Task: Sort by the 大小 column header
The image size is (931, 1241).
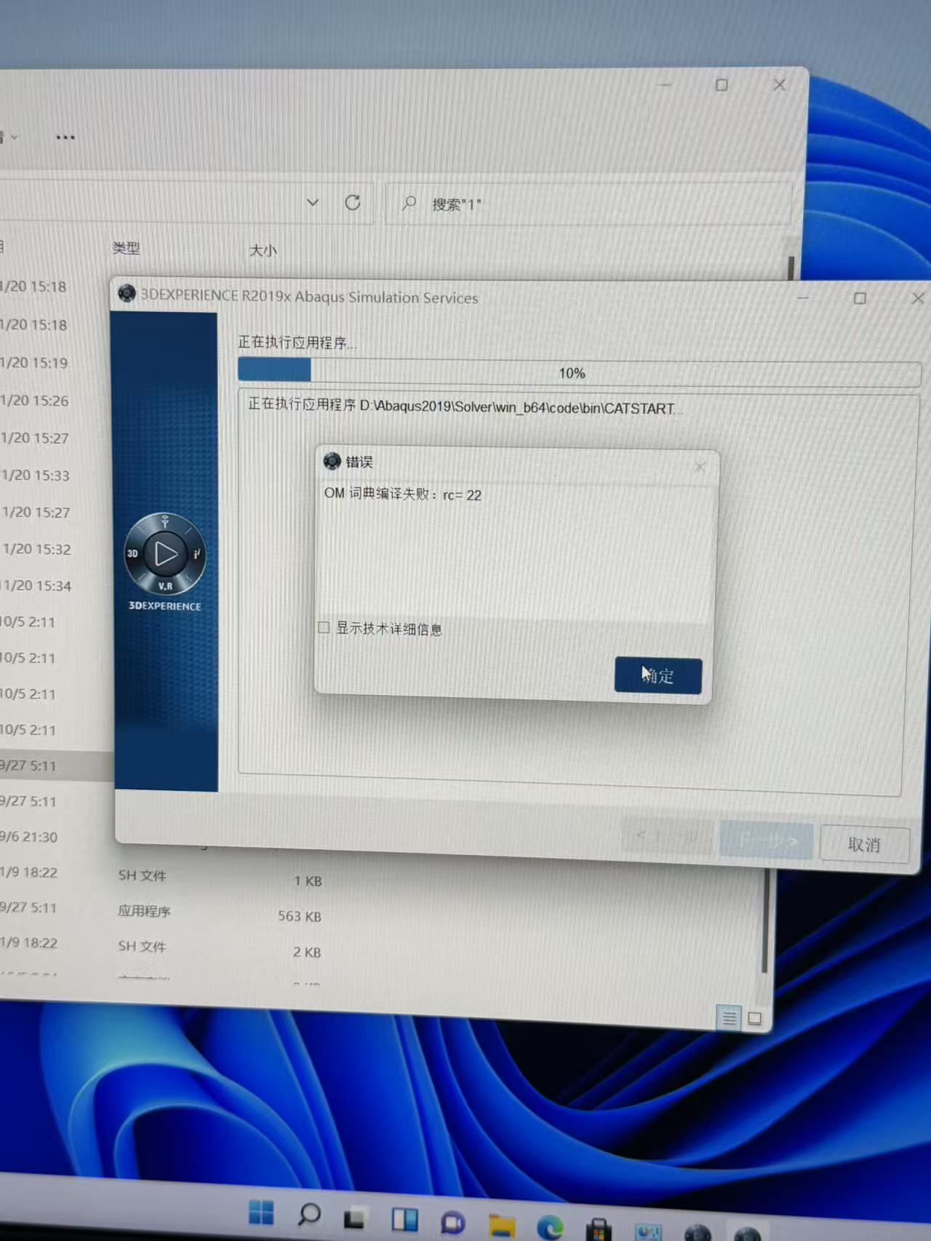Action: pyautogui.click(x=263, y=250)
